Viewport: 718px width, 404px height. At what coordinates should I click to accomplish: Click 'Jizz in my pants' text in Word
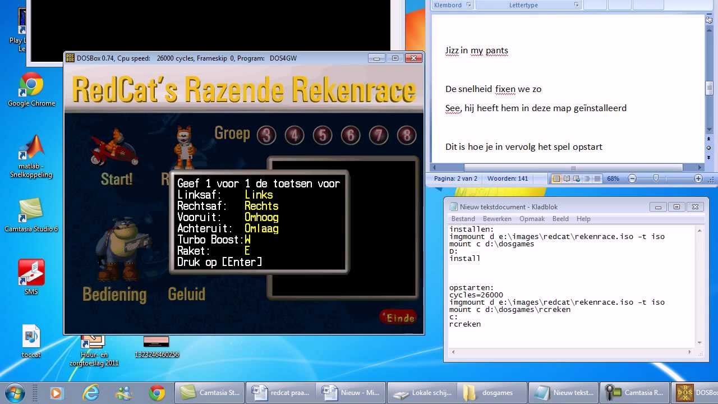[x=476, y=50]
